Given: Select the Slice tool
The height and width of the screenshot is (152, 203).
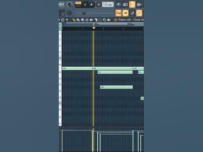Looking at the screenshot, I should 96,20.
